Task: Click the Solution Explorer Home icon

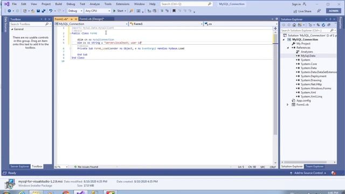Action: pos(294,25)
